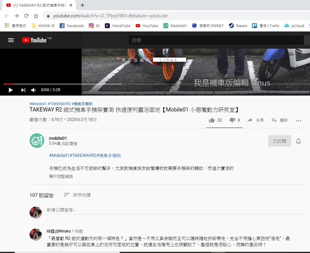Open #TAKEWAYR2 hashtag in the description
This screenshot has height=253, width=310.
(x=83, y=155)
